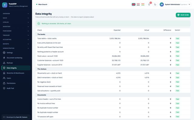Click 'Supplier balances = account 2010' row label
The image size is (194, 120).
50,65
